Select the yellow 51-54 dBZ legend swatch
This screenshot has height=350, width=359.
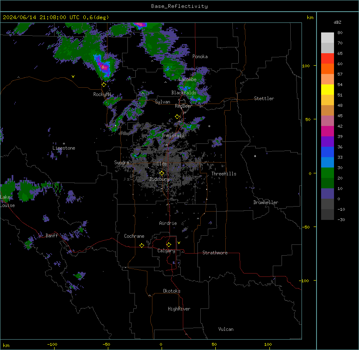[x=327, y=89]
